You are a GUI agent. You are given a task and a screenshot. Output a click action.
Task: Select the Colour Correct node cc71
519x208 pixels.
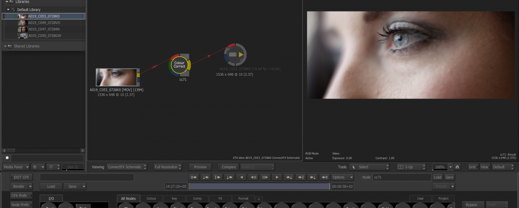click(x=179, y=64)
